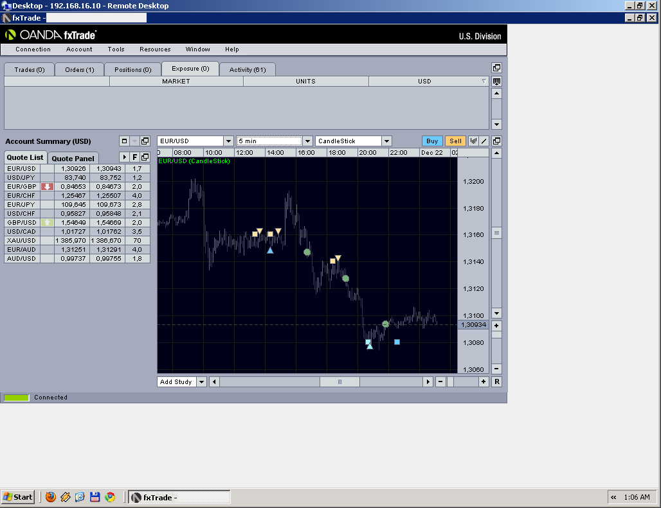The height and width of the screenshot is (508, 661).
Task: Click the EUR/CHF bid price 1,25467
Action: pyautogui.click(x=73, y=195)
